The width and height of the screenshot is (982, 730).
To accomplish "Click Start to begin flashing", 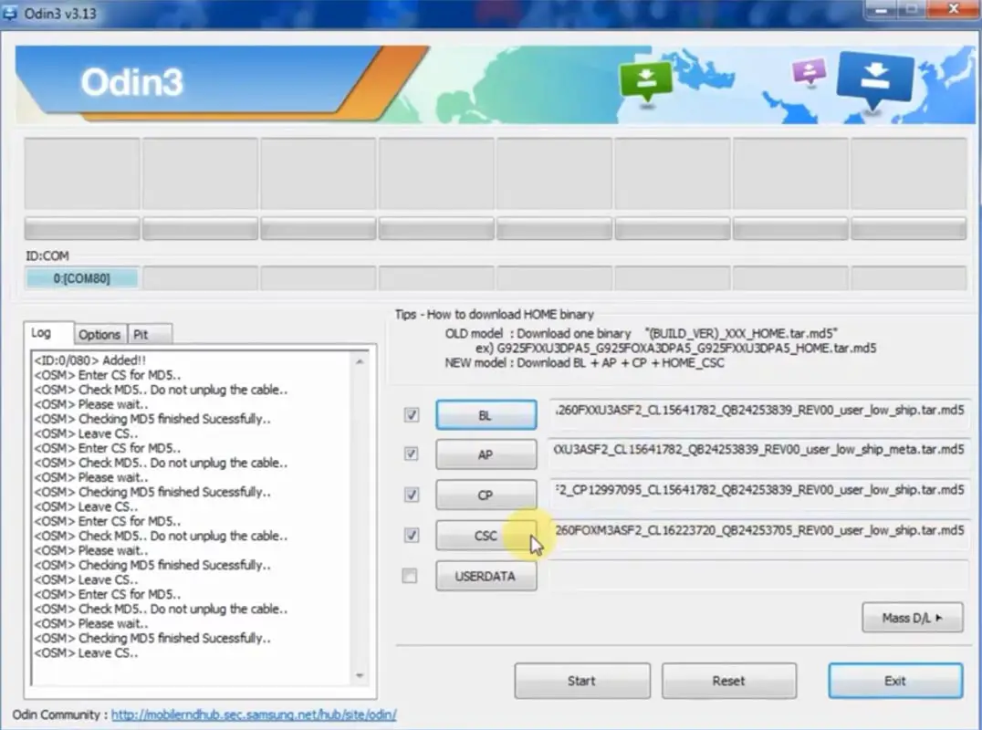I will tap(582, 681).
